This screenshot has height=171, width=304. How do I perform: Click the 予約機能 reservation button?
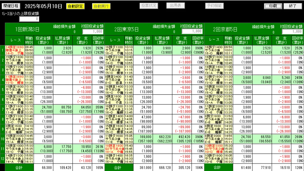214,6
